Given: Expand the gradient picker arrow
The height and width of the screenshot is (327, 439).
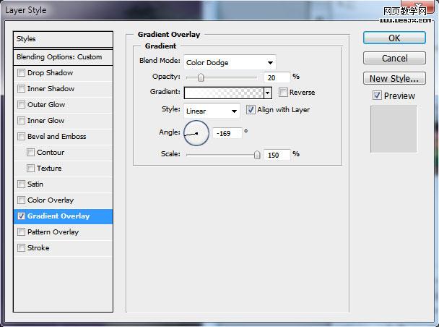Looking at the screenshot, I should (267, 93).
